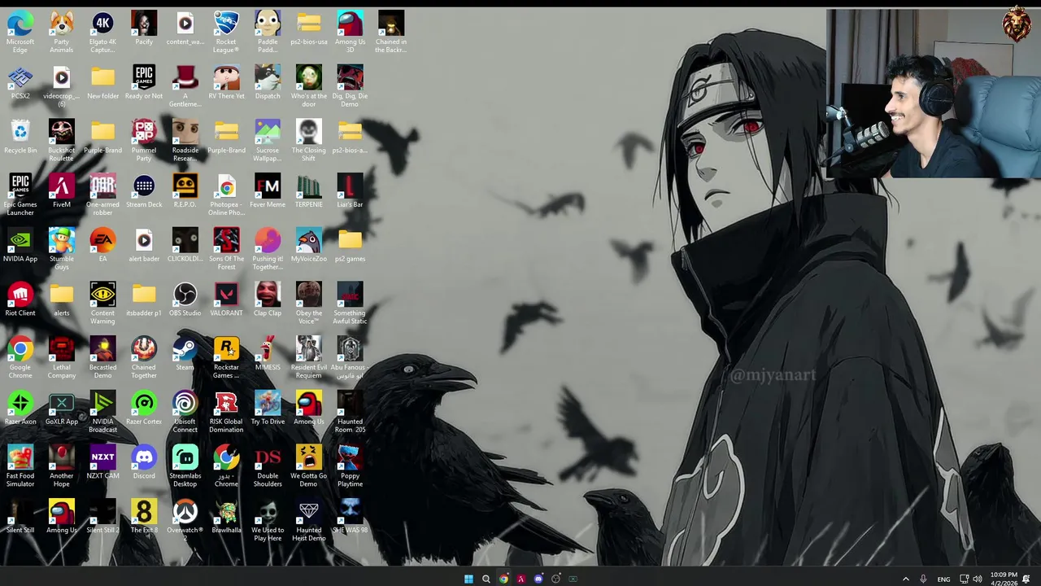The image size is (1041, 586).
Task: Select the Razer Cortex icon
Action: (144, 408)
